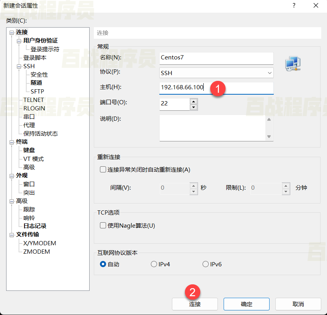Collapse the 终端 tree node
Image resolution: width=327 pixels, height=315 pixels.
(11, 142)
